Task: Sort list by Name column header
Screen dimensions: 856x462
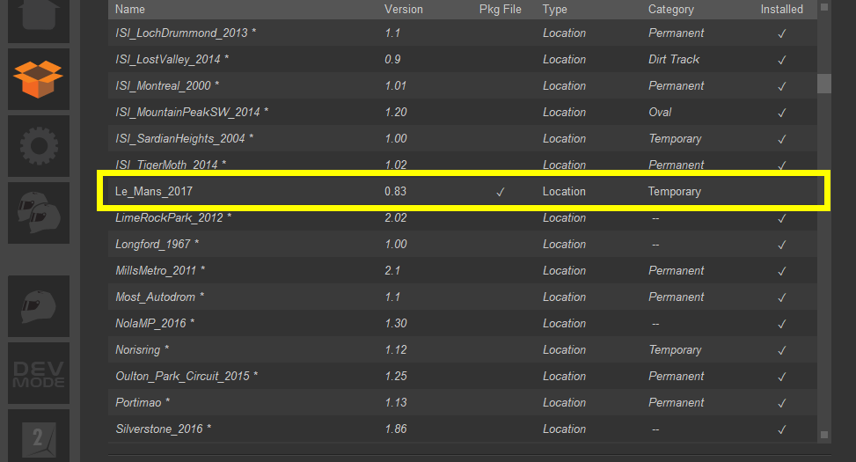Action: (x=130, y=10)
